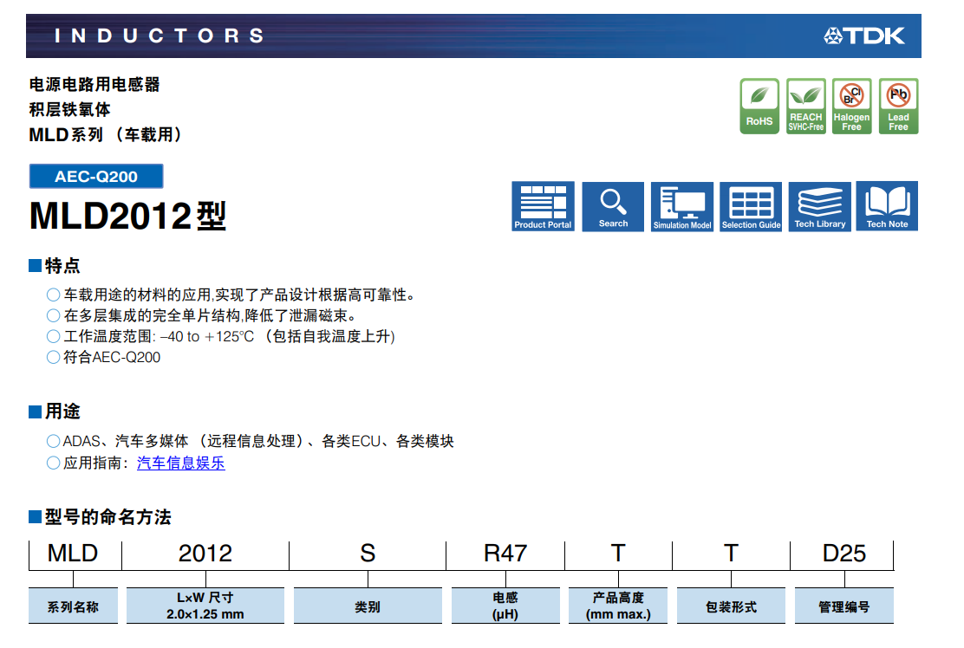Select the 积层铁氧体 subtitle line
Image resolution: width=964 pixels, height=648 pixels.
click(x=69, y=109)
